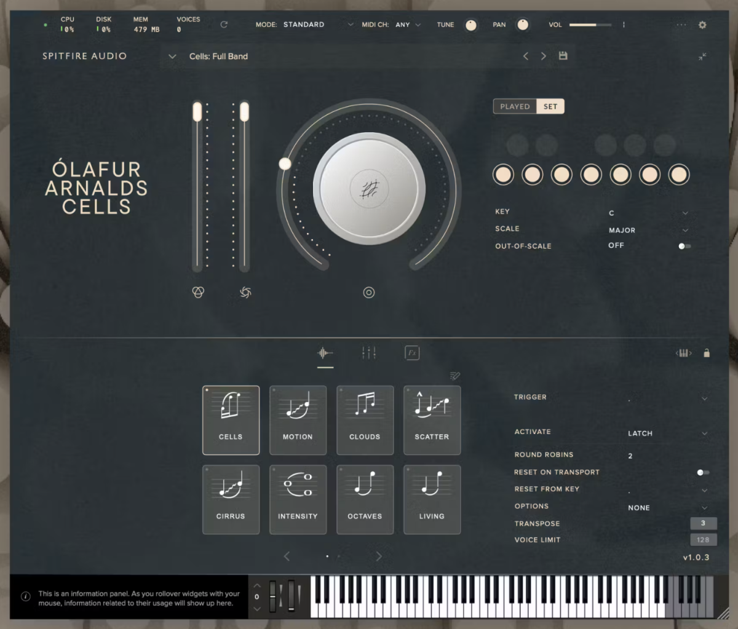Viewport: 738px width, 629px height.
Task: Go to previous techniques page
Action: [287, 556]
